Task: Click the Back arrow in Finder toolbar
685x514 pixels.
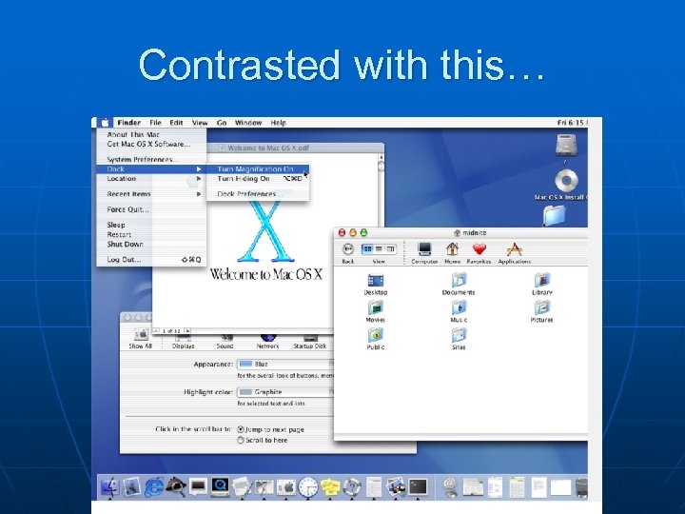Action: [x=348, y=249]
